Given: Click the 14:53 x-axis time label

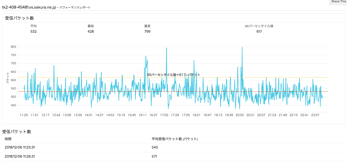Looking at the screenshot, I should [x=110, y=115].
